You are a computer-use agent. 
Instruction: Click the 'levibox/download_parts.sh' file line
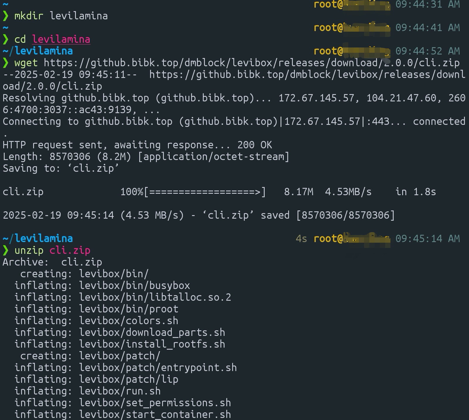tap(120, 332)
